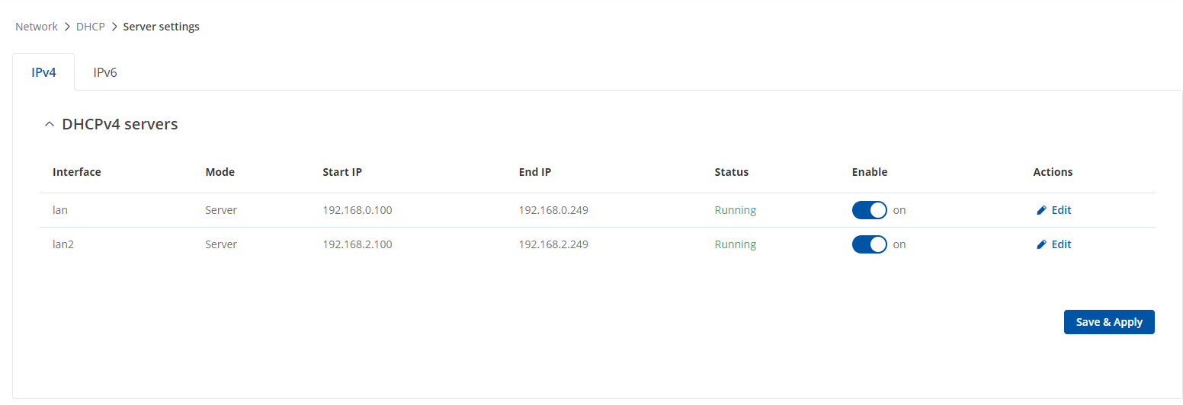Click the pencil icon in the lan2 row
The width and height of the screenshot is (1183, 405).
pyautogui.click(x=1041, y=244)
